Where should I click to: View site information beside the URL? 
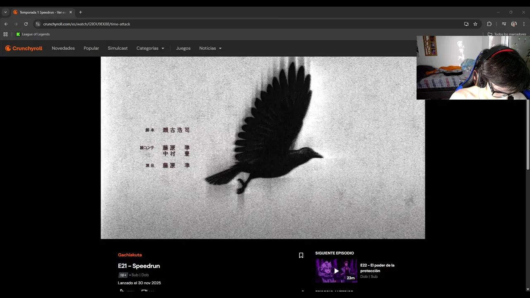[x=38, y=24]
